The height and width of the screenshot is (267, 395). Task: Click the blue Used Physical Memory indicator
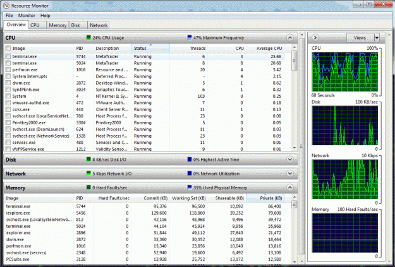pyautogui.click(x=190, y=187)
